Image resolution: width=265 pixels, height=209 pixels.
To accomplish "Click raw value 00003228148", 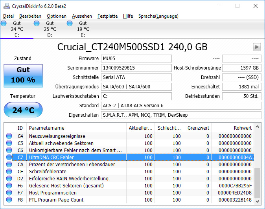I will coord(235,200).
